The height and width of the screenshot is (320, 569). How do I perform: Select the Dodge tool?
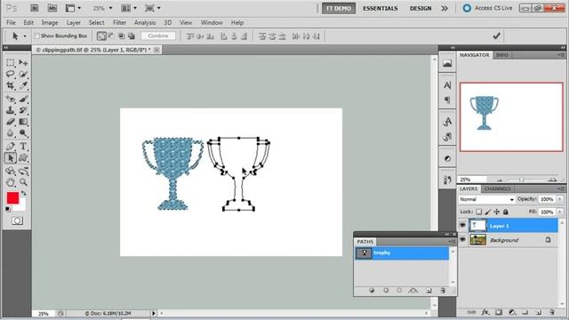tap(23, 133)
